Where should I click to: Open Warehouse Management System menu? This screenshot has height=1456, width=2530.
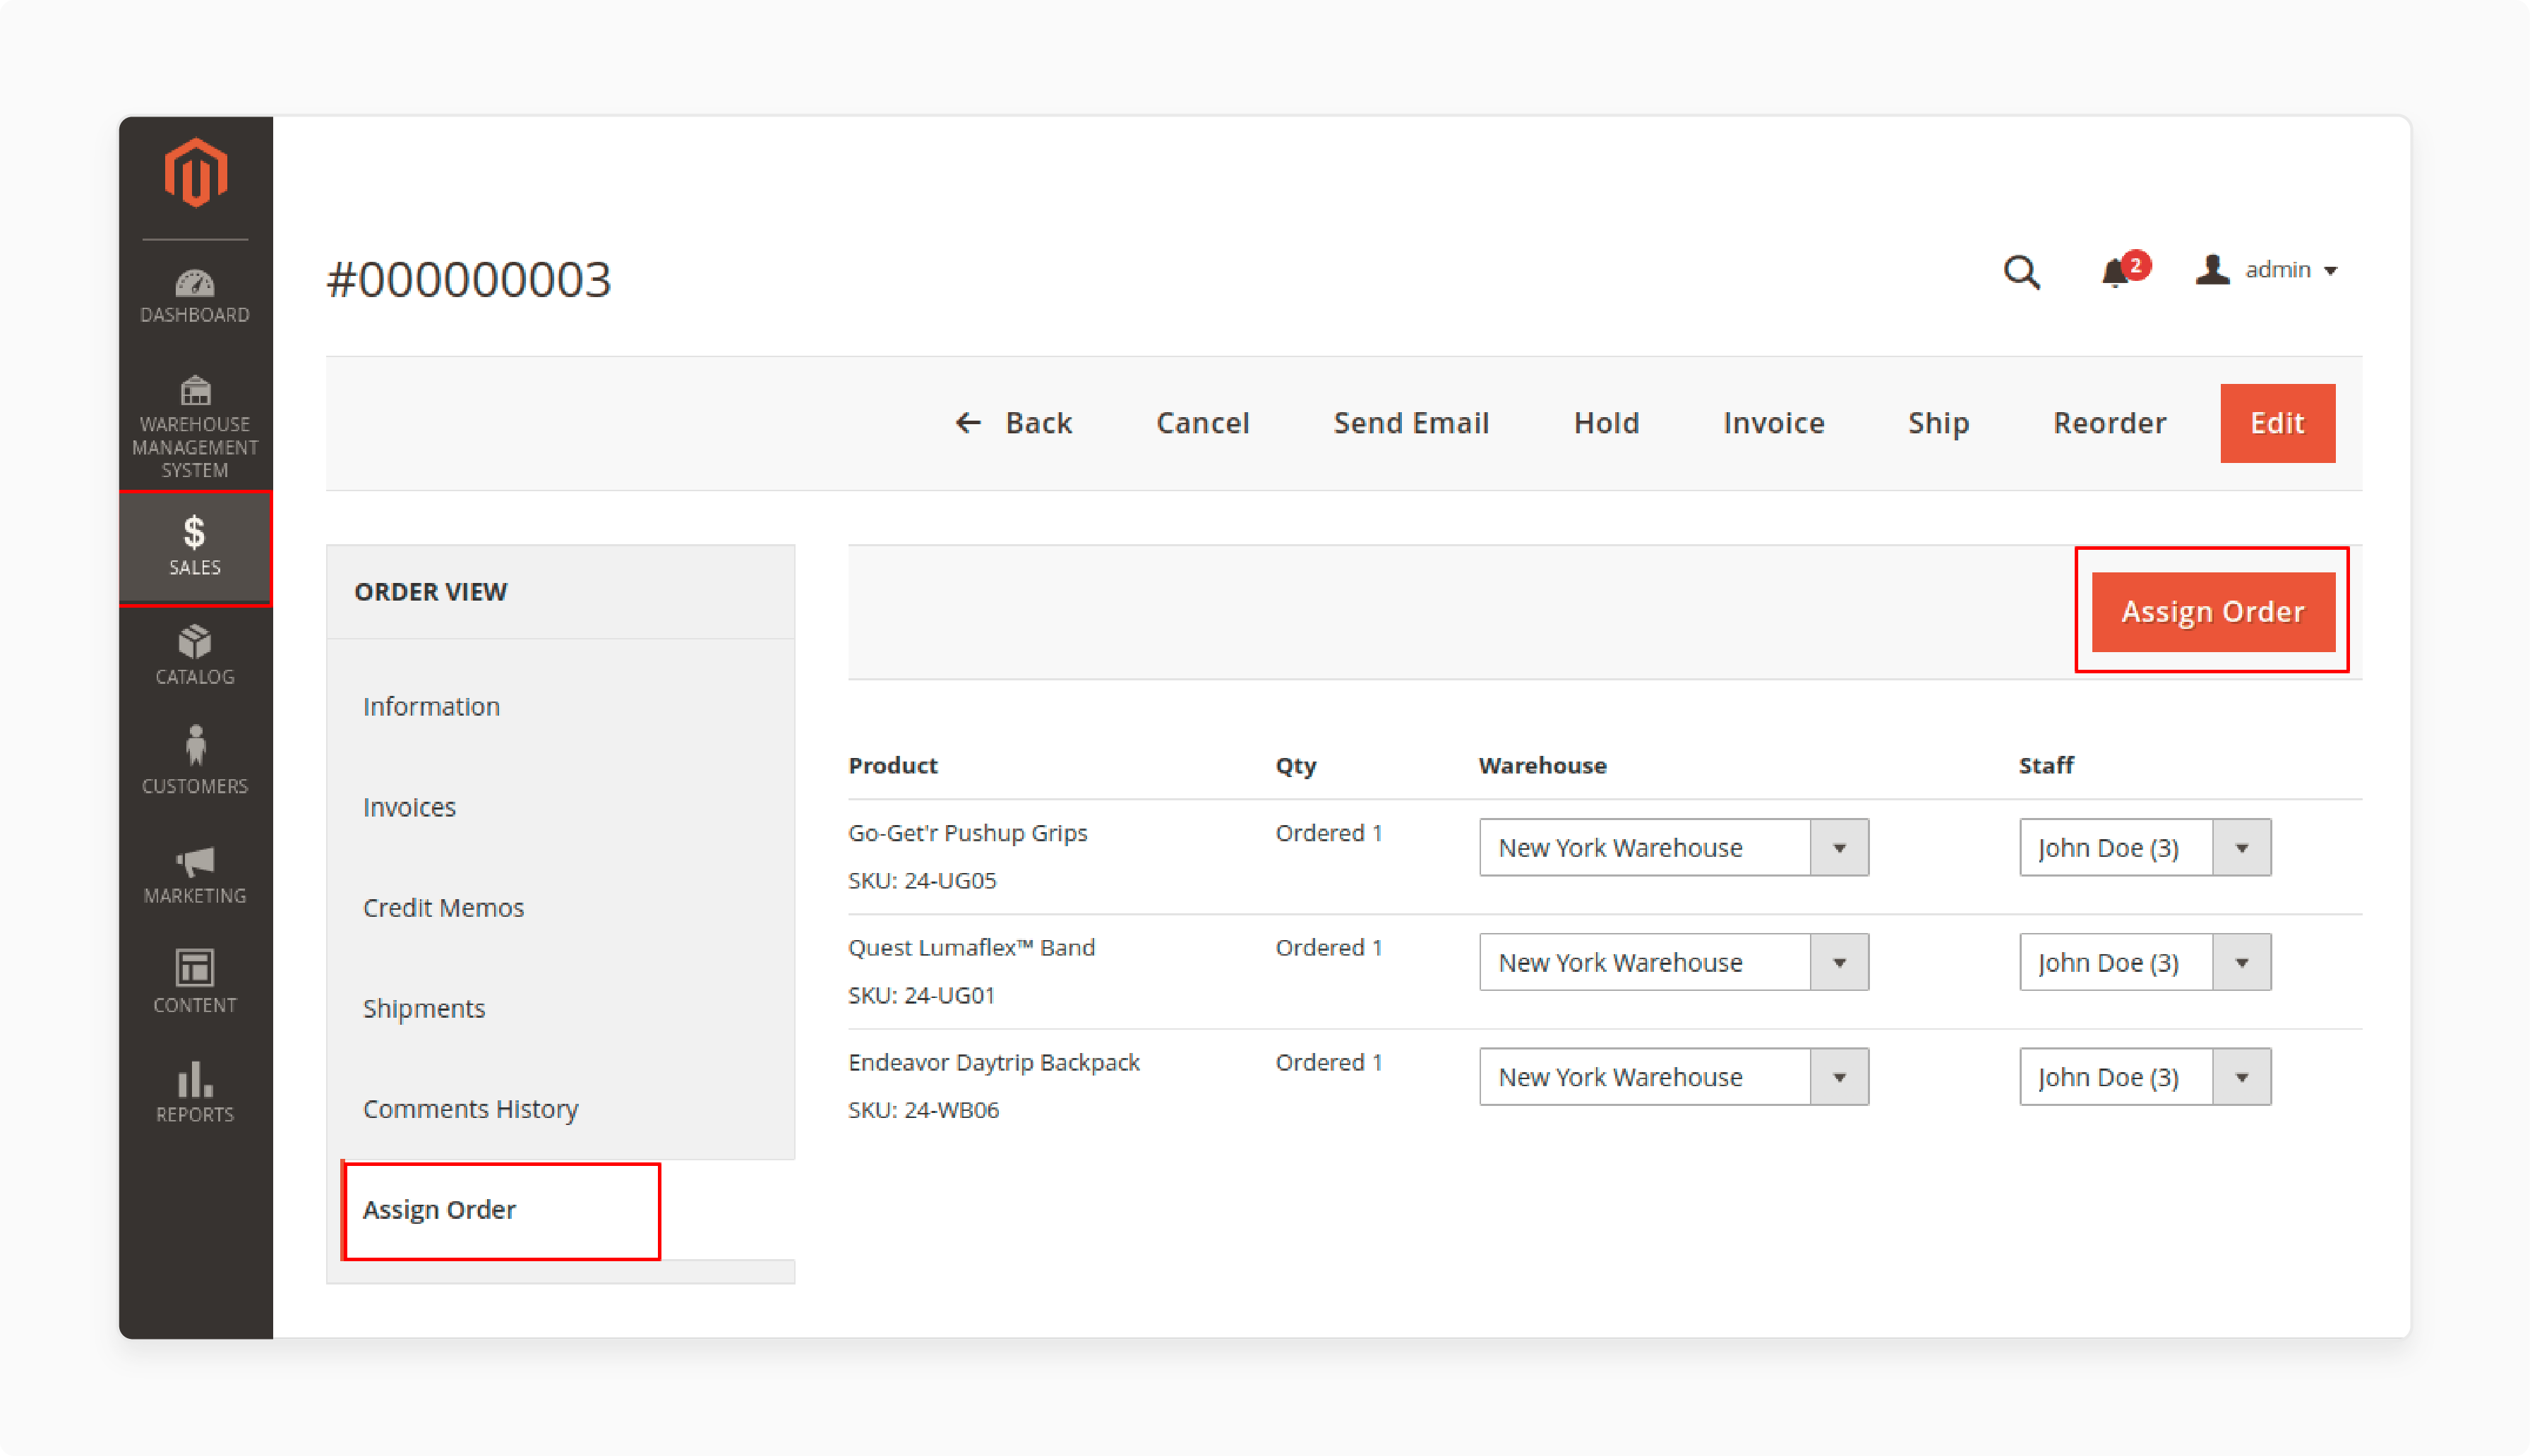(x=195, y=427)
